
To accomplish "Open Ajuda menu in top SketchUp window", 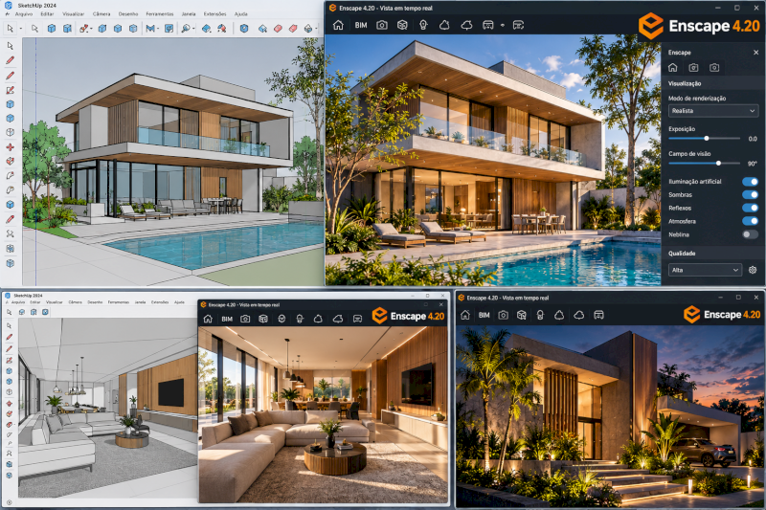I will click(x=241, y=14).
